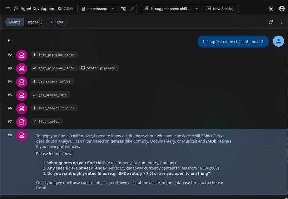Click the Agent Development Kit logo
Screen dimensions: 288x199
tap(16, 9)
